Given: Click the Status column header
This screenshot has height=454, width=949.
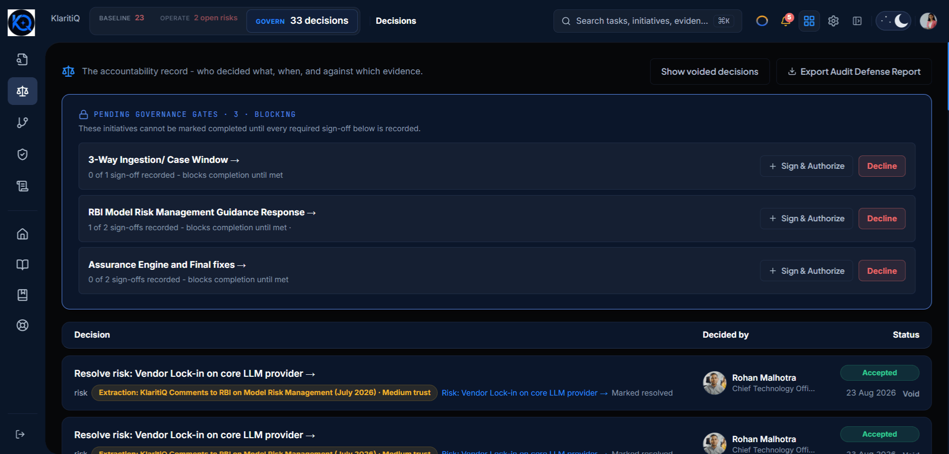Looking at the screenshot, I should click(x=906, y=335).
